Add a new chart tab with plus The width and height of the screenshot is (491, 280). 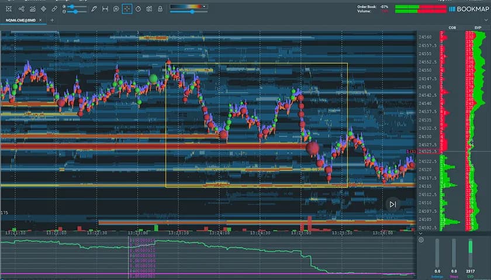point(52,20)
